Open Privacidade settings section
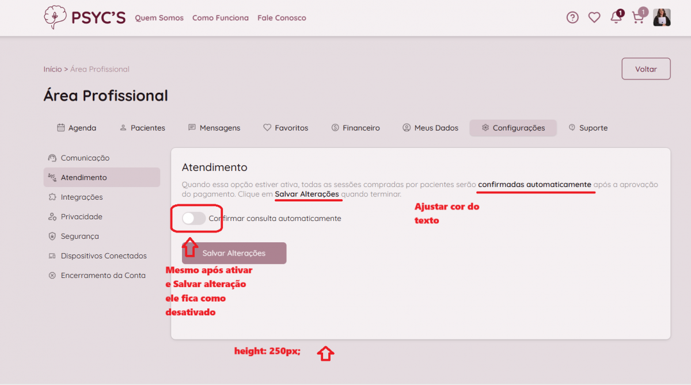This screenshot has width=691, height=385. (81, 217)
